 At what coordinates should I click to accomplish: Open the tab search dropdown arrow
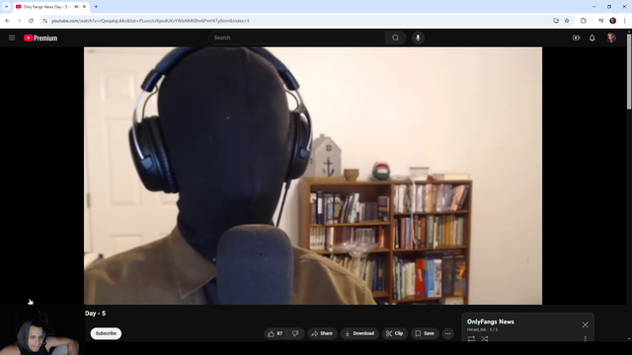click(x=7, y=7)
